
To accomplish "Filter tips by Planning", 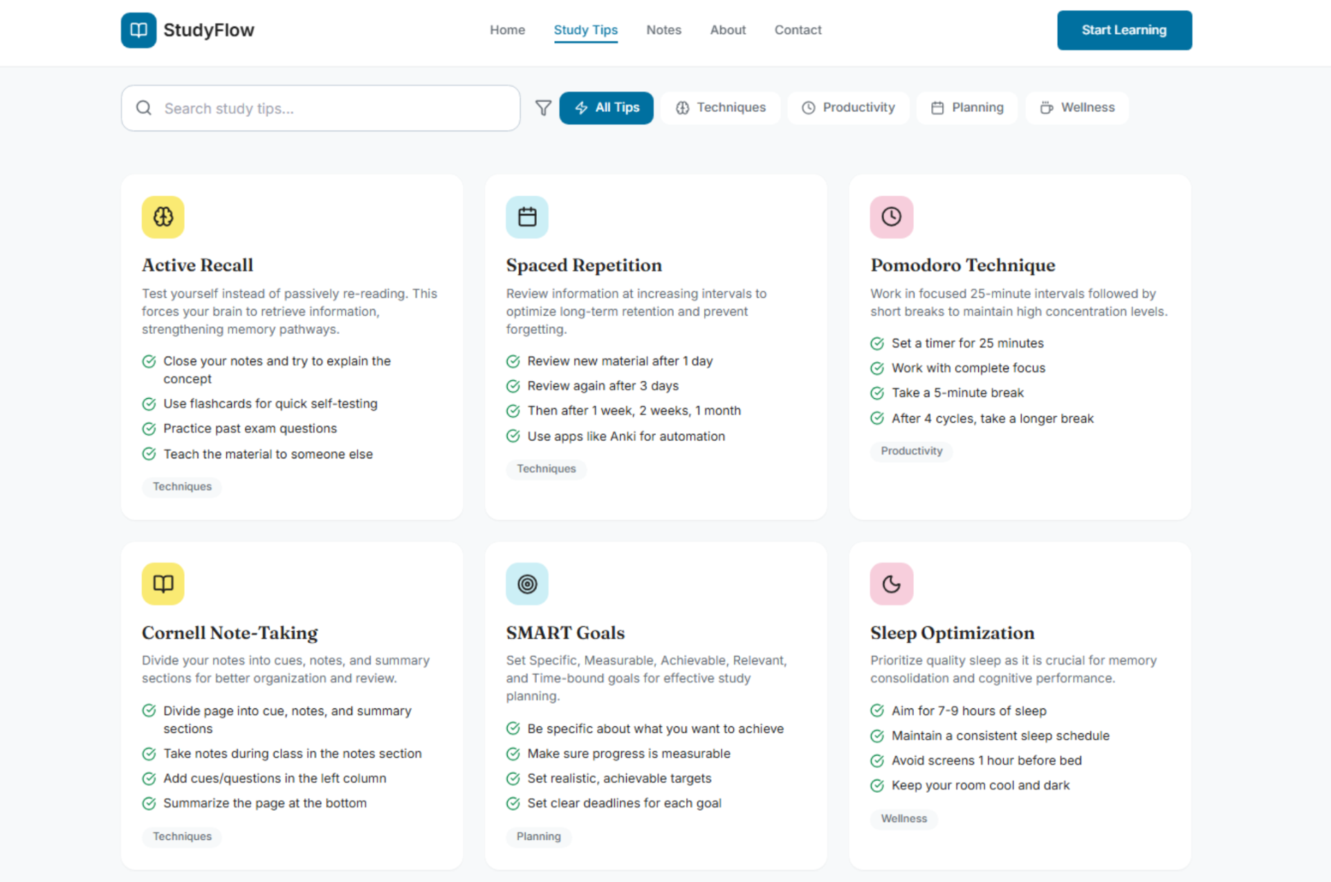I will (967, 108).
